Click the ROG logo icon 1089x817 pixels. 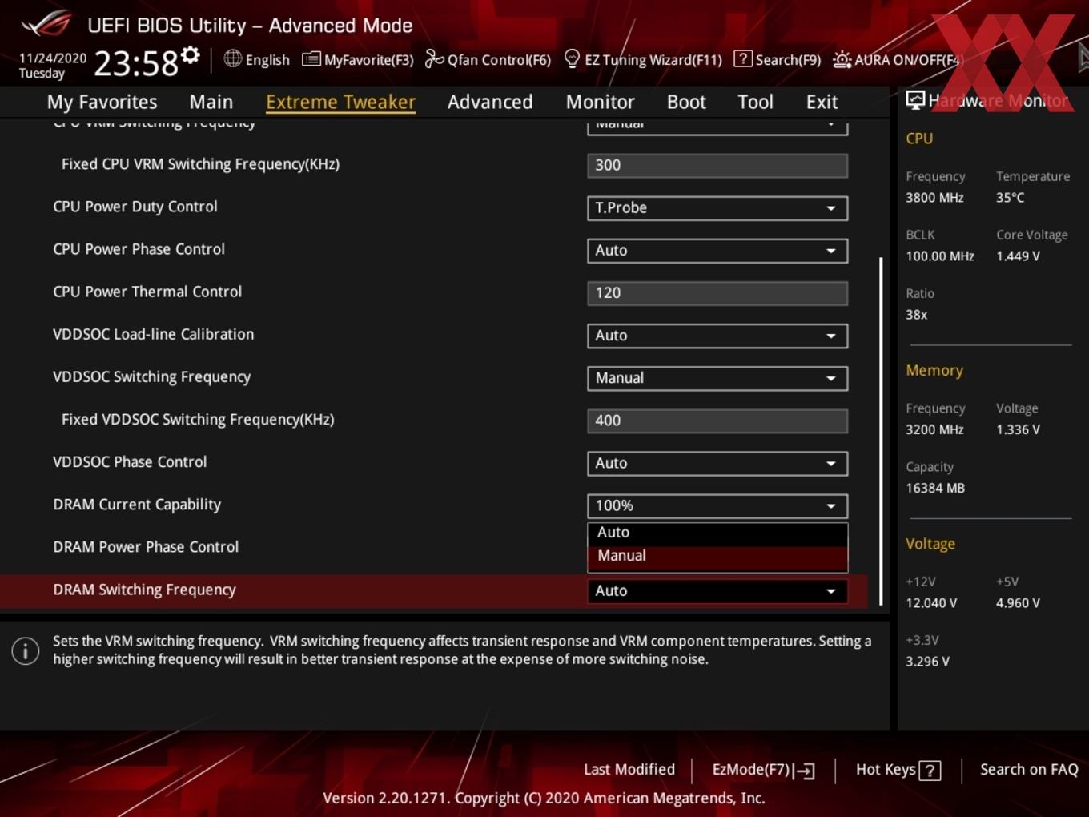pyautogui.click(x=46, y=24)
